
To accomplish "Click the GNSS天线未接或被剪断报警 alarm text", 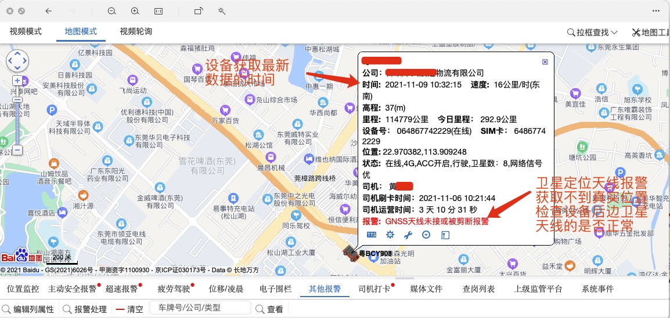I will (437, 221).
